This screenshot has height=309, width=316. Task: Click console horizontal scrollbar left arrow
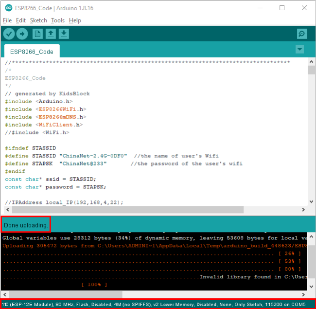click(x=5, y=294)
